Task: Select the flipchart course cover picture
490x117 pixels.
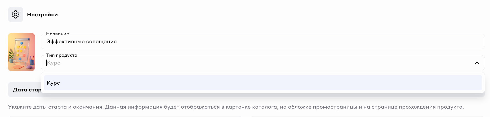Action: pyautogui.click(x=21, y=52)
